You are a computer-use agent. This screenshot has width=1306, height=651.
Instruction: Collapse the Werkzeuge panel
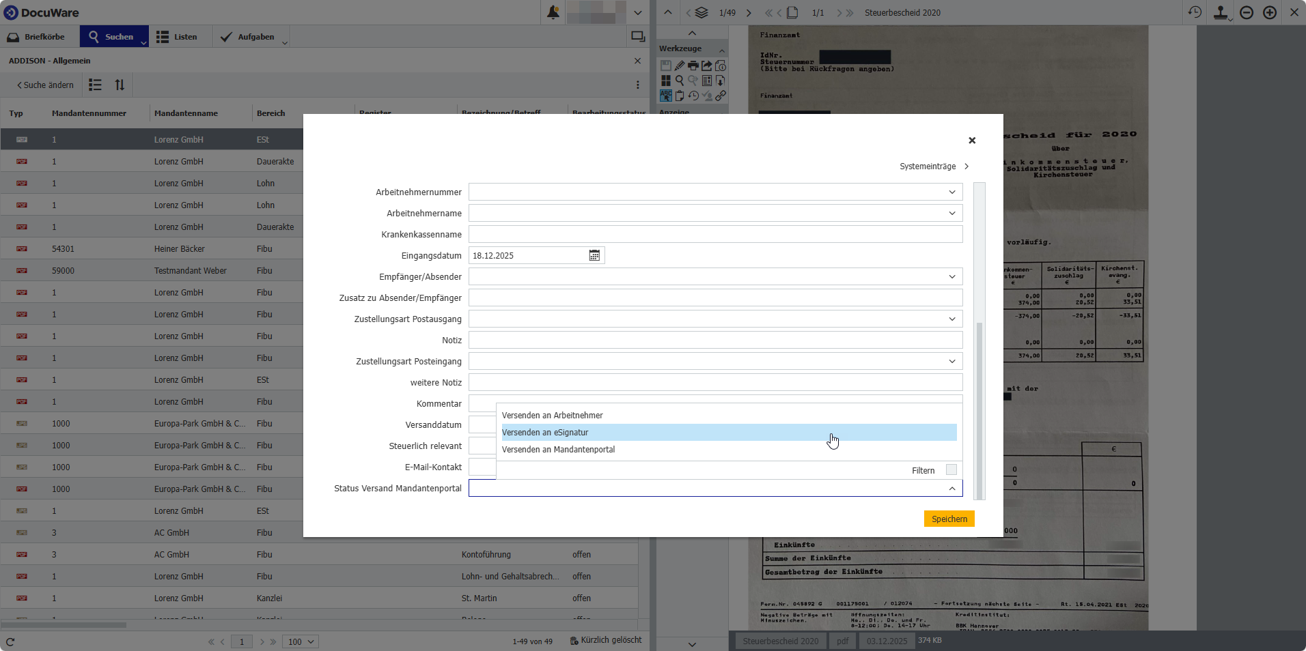tap(722, 49)
